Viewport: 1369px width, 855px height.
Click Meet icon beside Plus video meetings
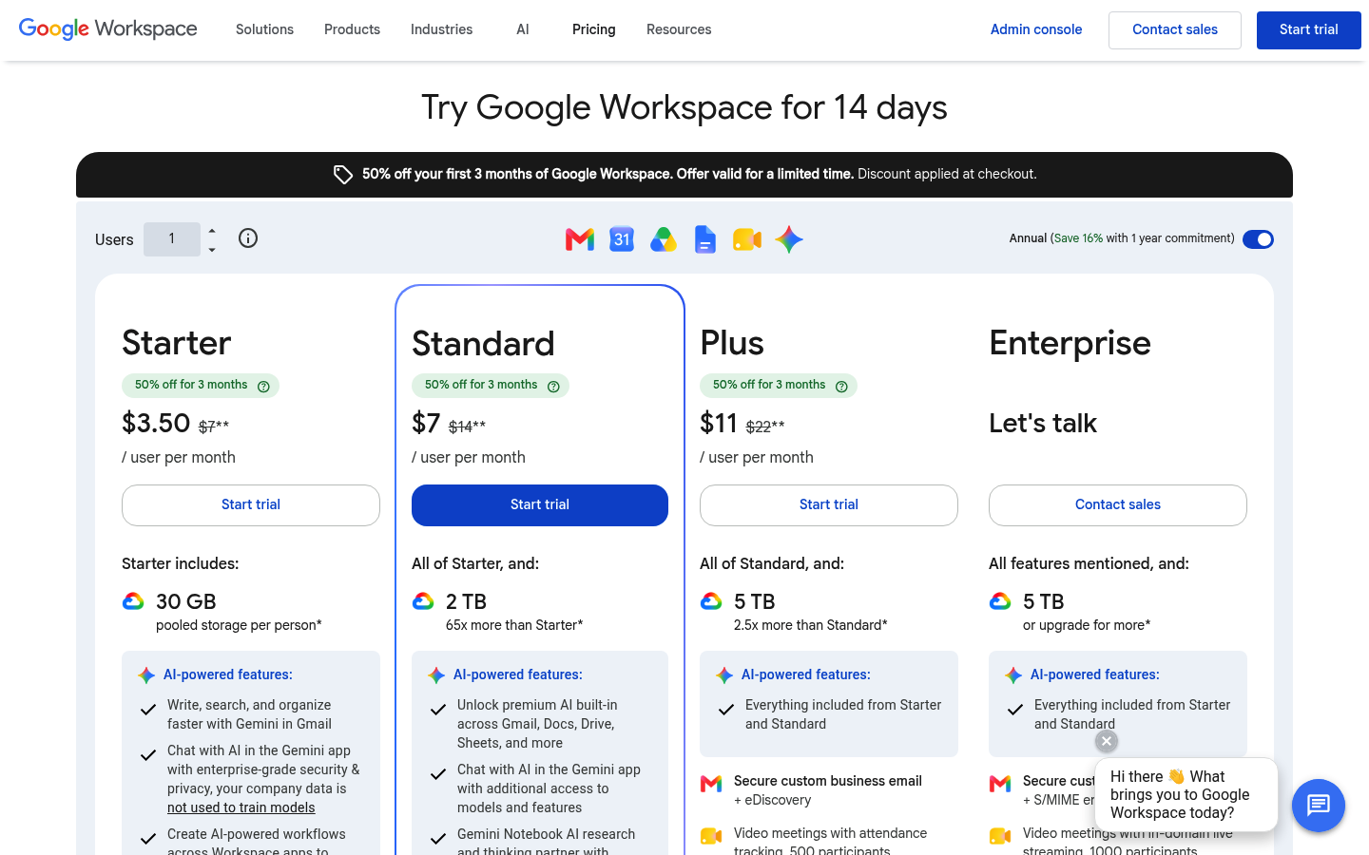coord(711,836)
